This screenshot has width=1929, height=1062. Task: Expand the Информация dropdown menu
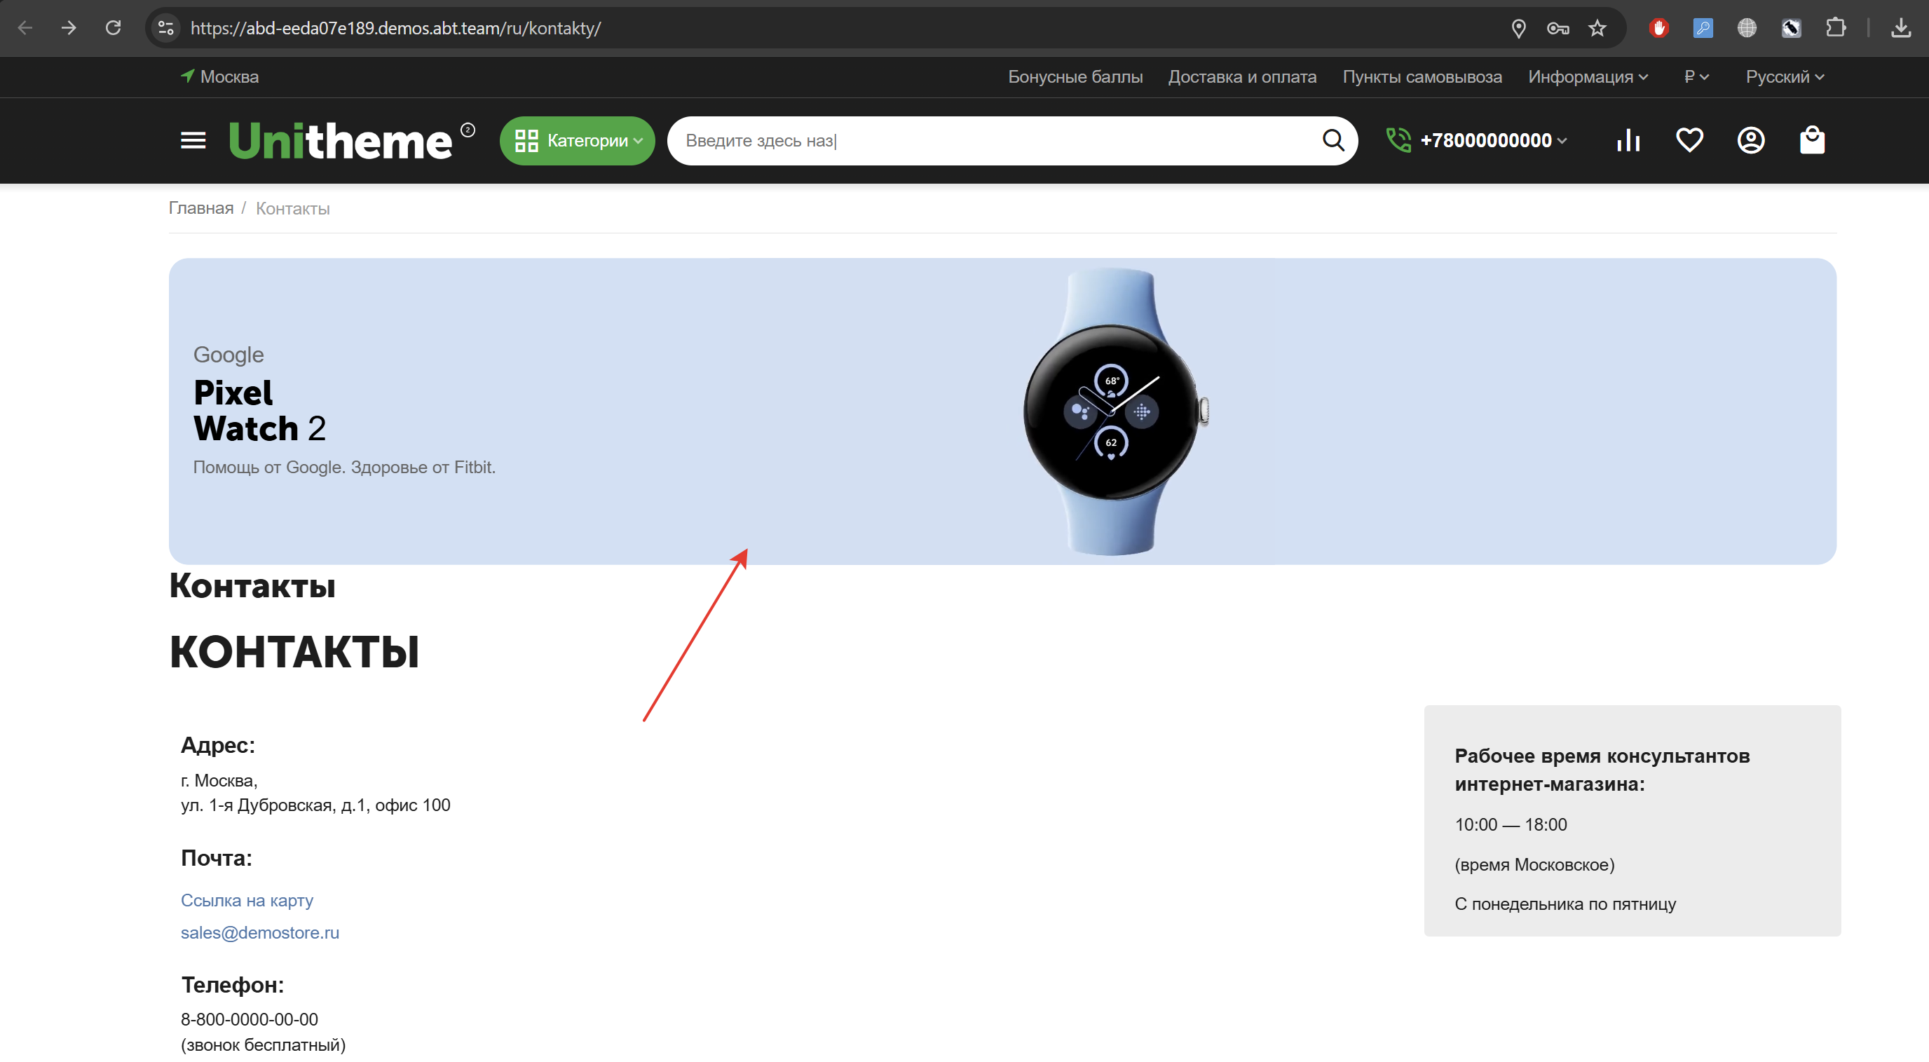coord(1588,76)
